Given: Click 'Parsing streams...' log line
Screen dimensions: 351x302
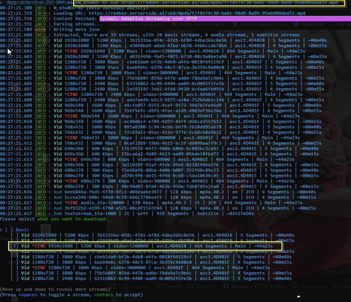Looking at the screenshot, I should (x=78, y=24).
